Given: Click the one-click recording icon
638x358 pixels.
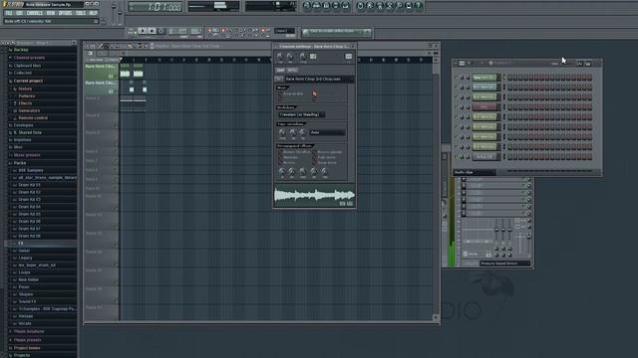Looking at the screenshot, I should point(399,6).
